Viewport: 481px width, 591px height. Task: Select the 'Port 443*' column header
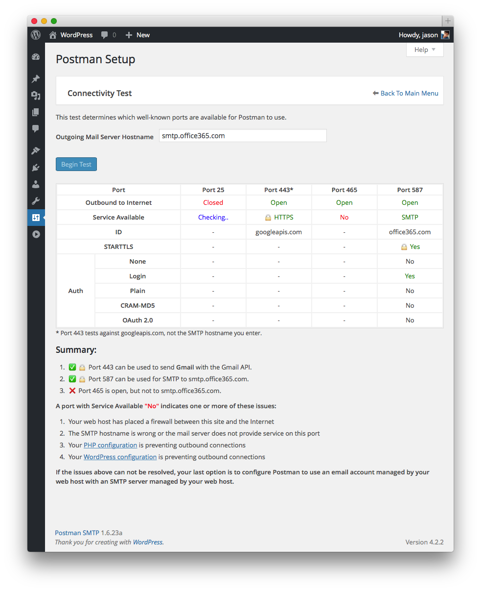click(279, 190)
